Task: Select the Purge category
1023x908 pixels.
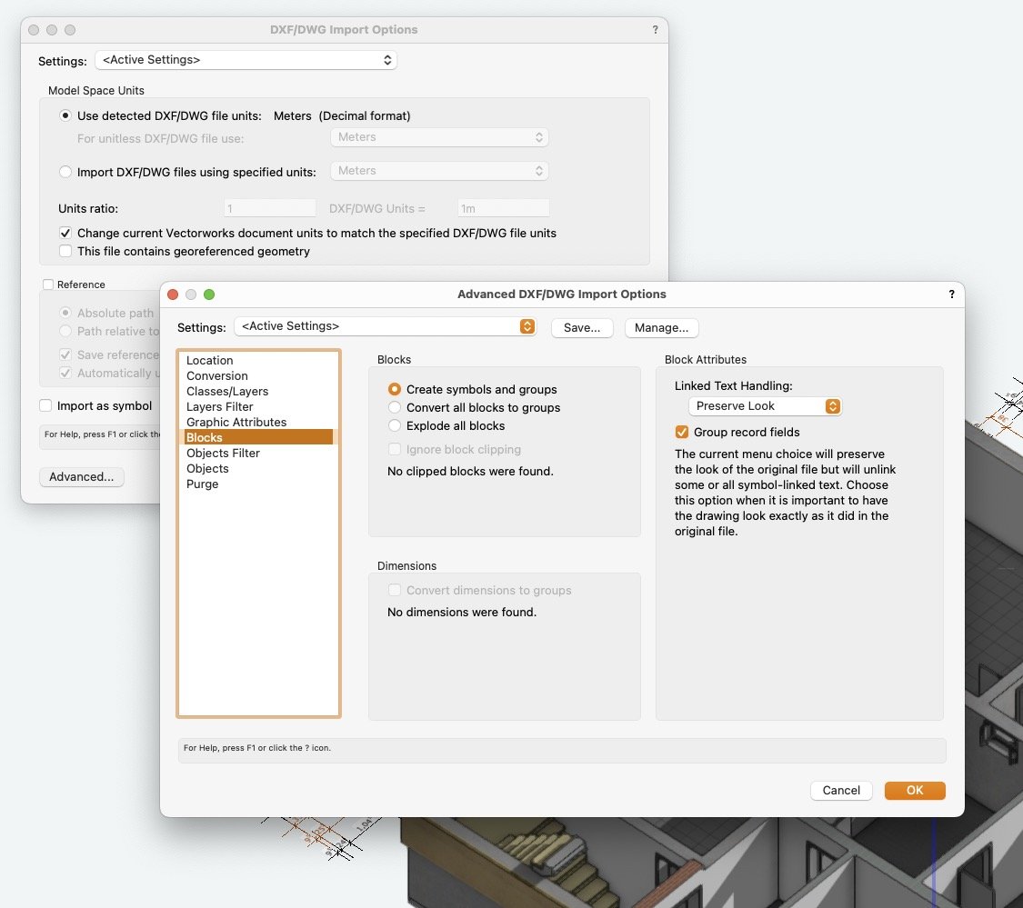Action: pyautogui.click(x=203, y=484)
